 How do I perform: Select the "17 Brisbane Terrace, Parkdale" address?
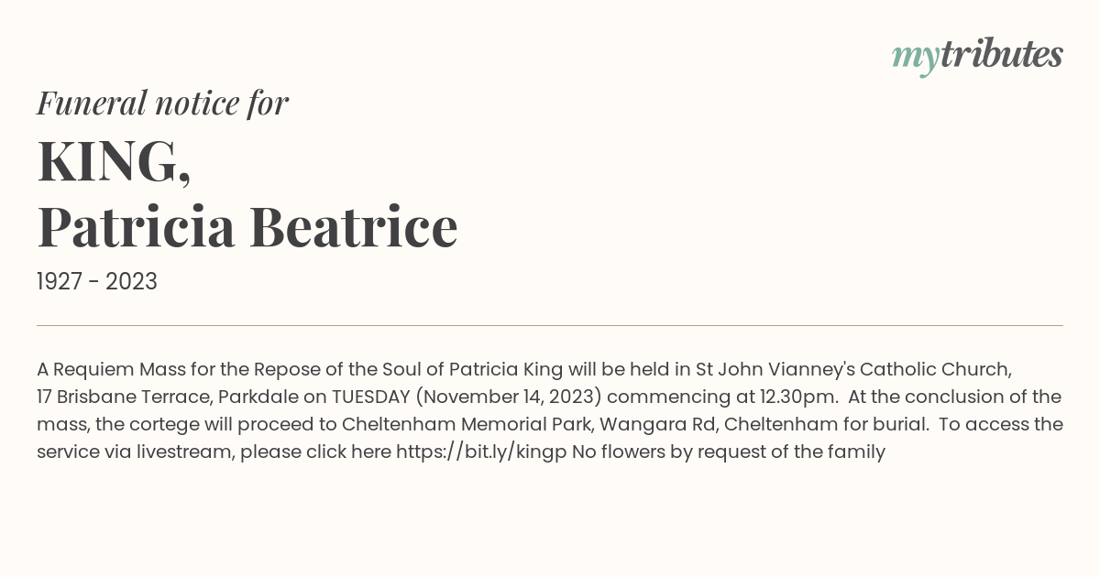168,397
